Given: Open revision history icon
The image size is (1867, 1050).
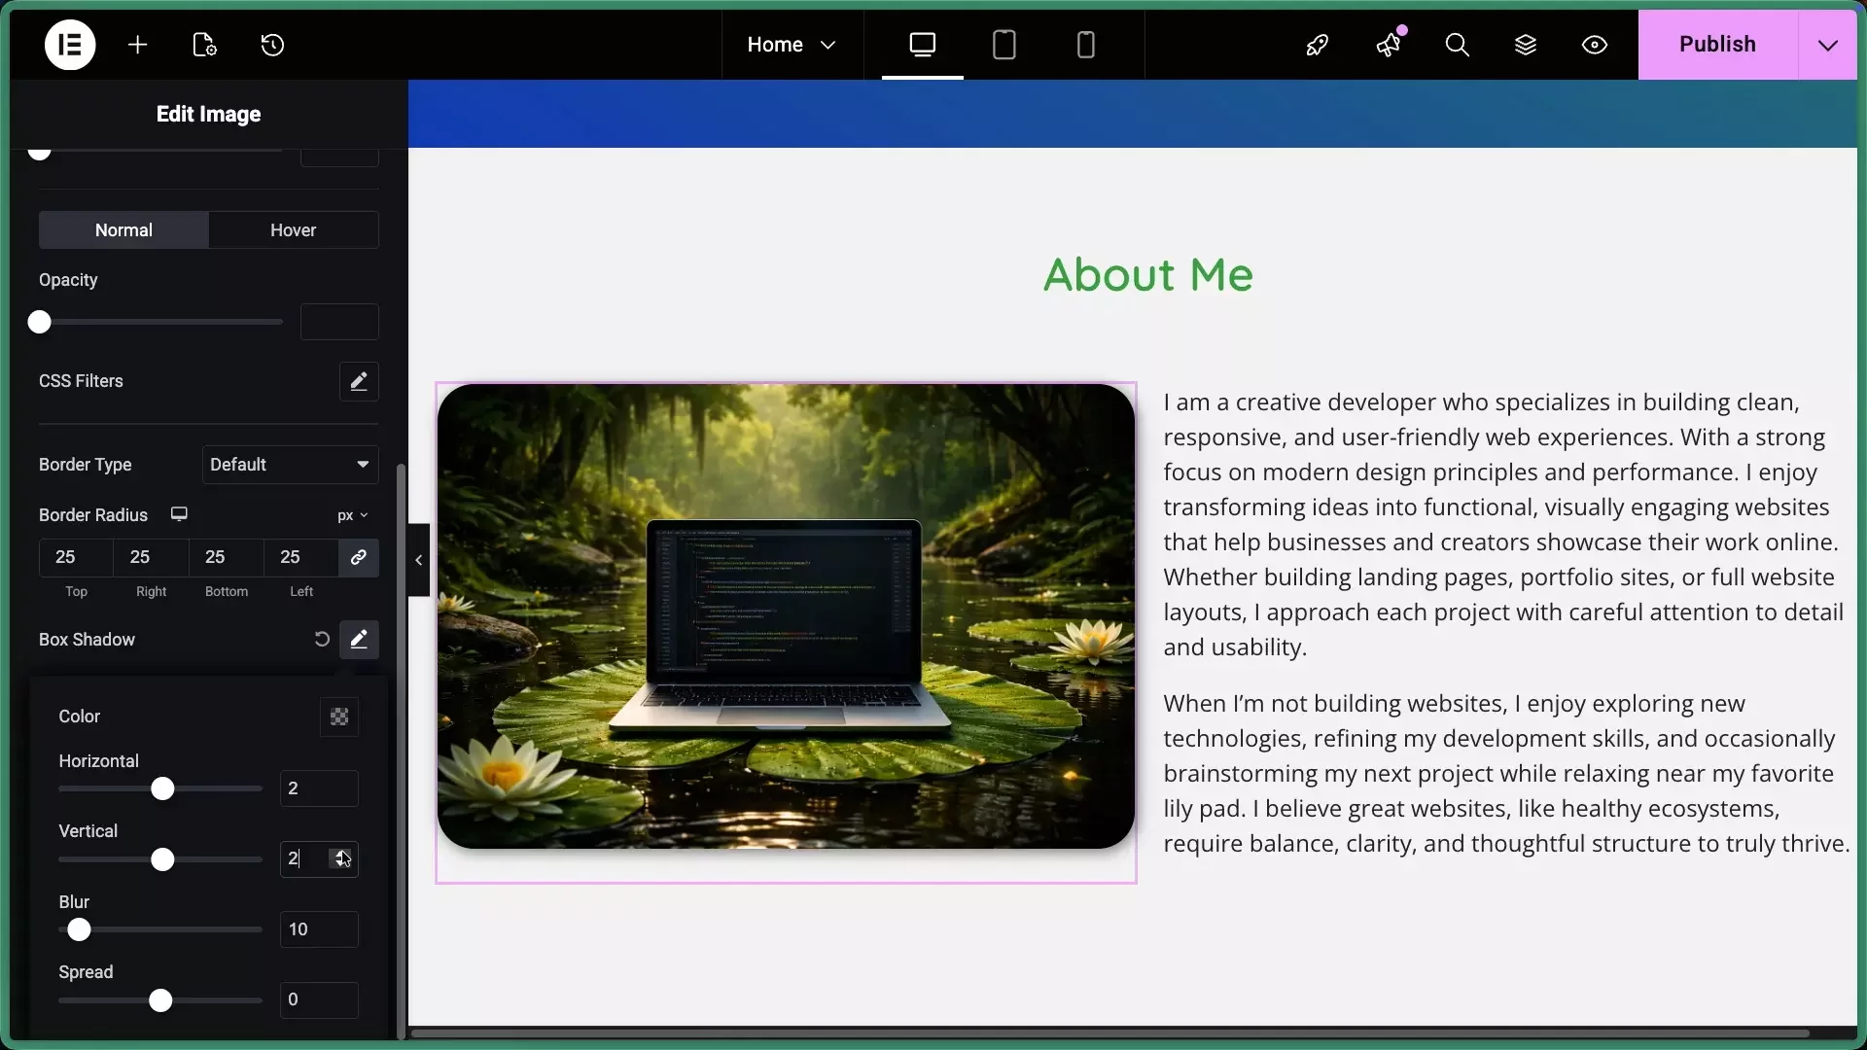Looking at the screenshot, I should pyautogui.click(x=272, y=45).
